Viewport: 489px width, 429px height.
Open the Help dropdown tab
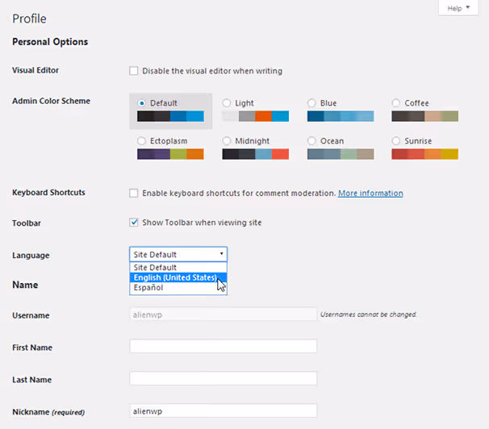pyautogui.click(x=458, y=8)
